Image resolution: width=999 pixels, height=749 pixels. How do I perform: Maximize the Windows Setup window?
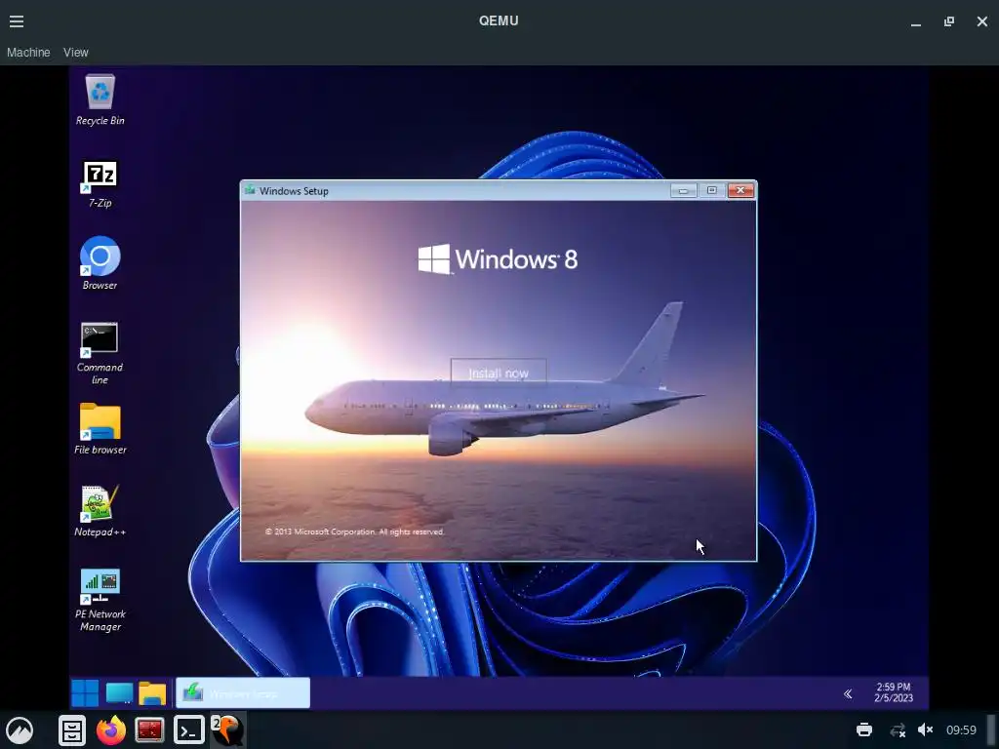(x=711, y=190)
